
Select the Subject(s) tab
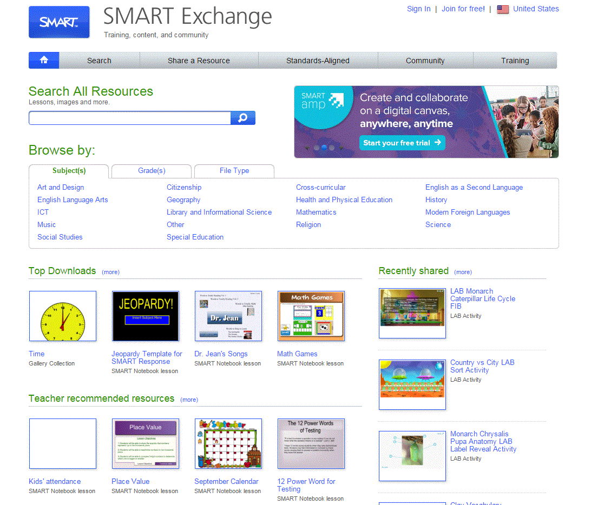[69, 171]
